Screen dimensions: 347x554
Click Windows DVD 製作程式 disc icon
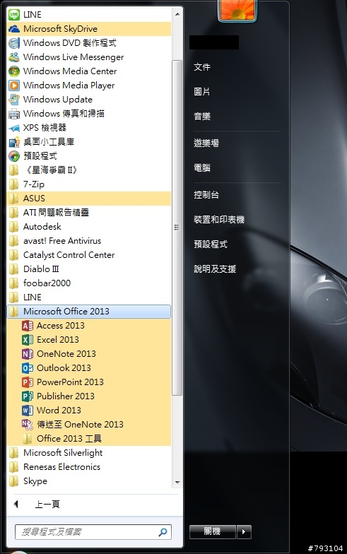(x=14, y=42)
